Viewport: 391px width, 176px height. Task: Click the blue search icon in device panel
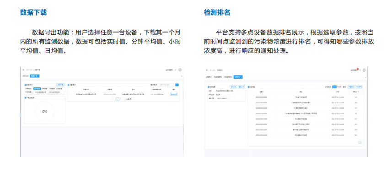tap(177, 85)
